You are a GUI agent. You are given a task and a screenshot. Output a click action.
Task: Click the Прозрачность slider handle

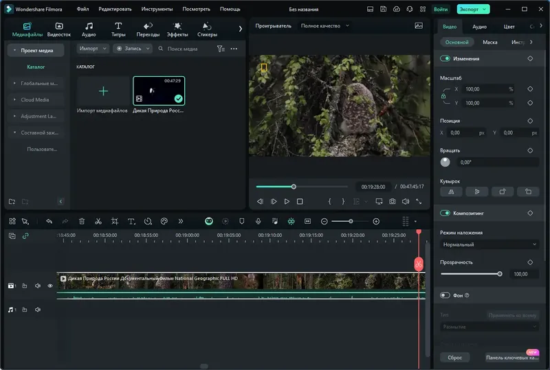(500, 274)
